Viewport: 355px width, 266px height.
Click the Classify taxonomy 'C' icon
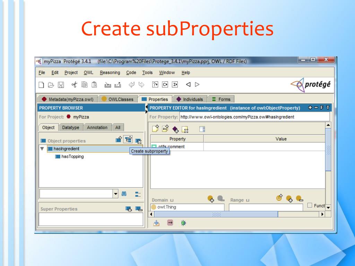click(165, 85)
